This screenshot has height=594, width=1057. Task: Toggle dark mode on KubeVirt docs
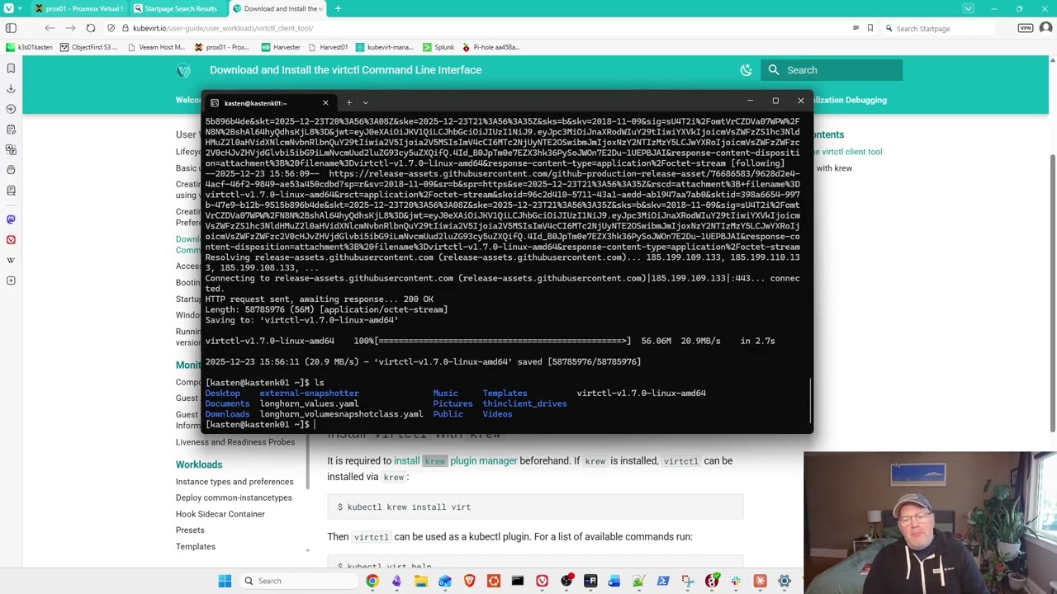pos(747,70)
